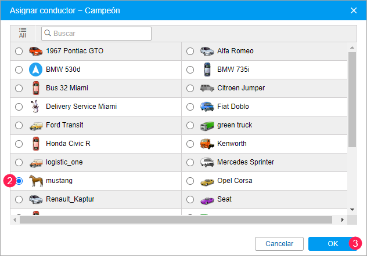
Task: Click the rabbit icon for Delivery Service Miami
Action: 35,107
